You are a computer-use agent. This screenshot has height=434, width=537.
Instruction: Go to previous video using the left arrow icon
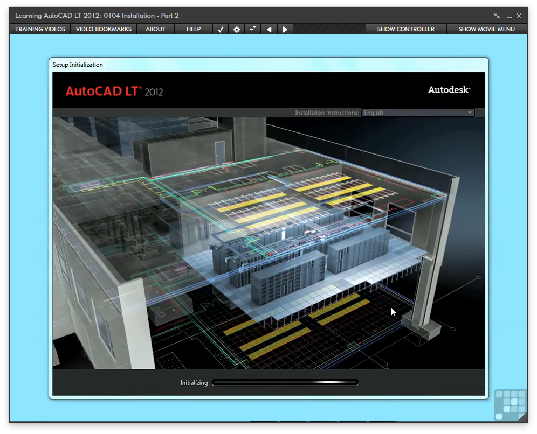pyautogui.click(x=268, y=29)
